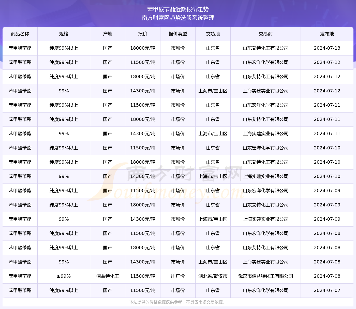Click 11500元/吨 price in the 2024-07-07 row
The height and width of the screenshot is (309, 356).
[143, 290]
